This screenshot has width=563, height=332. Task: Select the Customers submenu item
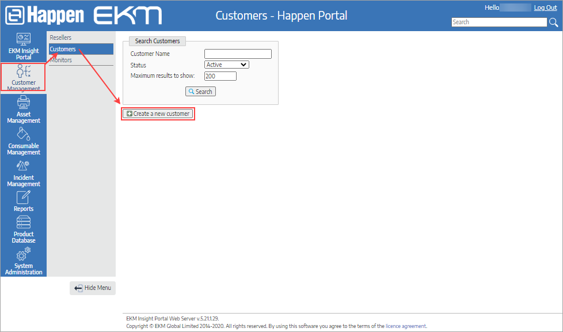coord(81,49)
